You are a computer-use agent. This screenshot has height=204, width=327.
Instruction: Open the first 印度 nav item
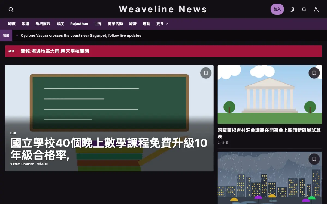coord(12,24)
